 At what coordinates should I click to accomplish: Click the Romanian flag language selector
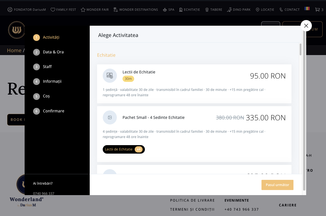(307, 8)
